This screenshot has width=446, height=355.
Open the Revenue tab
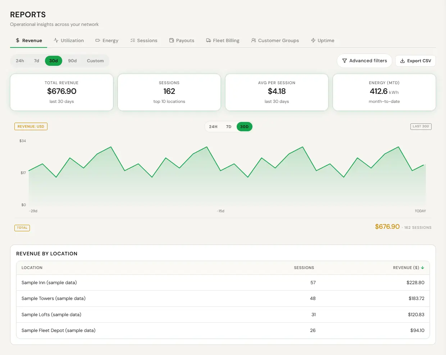[x=28, y=41]
